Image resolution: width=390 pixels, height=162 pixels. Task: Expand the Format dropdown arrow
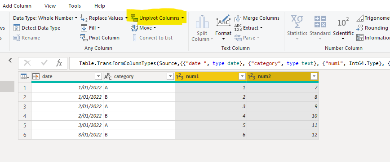[223, 39]
